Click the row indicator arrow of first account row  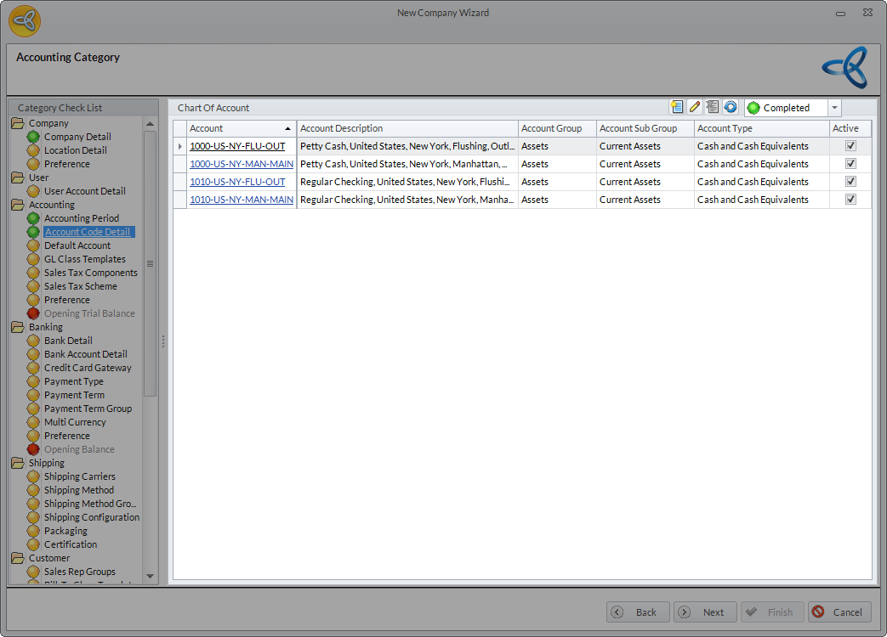pos(179,146)
